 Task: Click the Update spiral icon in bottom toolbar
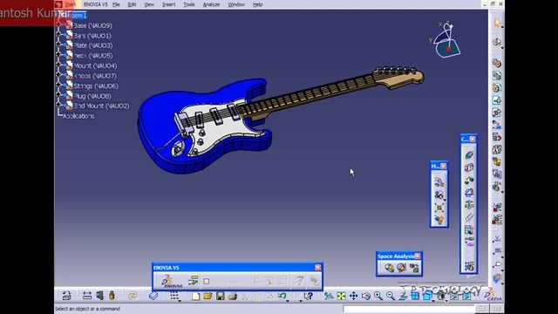(133, 296)
